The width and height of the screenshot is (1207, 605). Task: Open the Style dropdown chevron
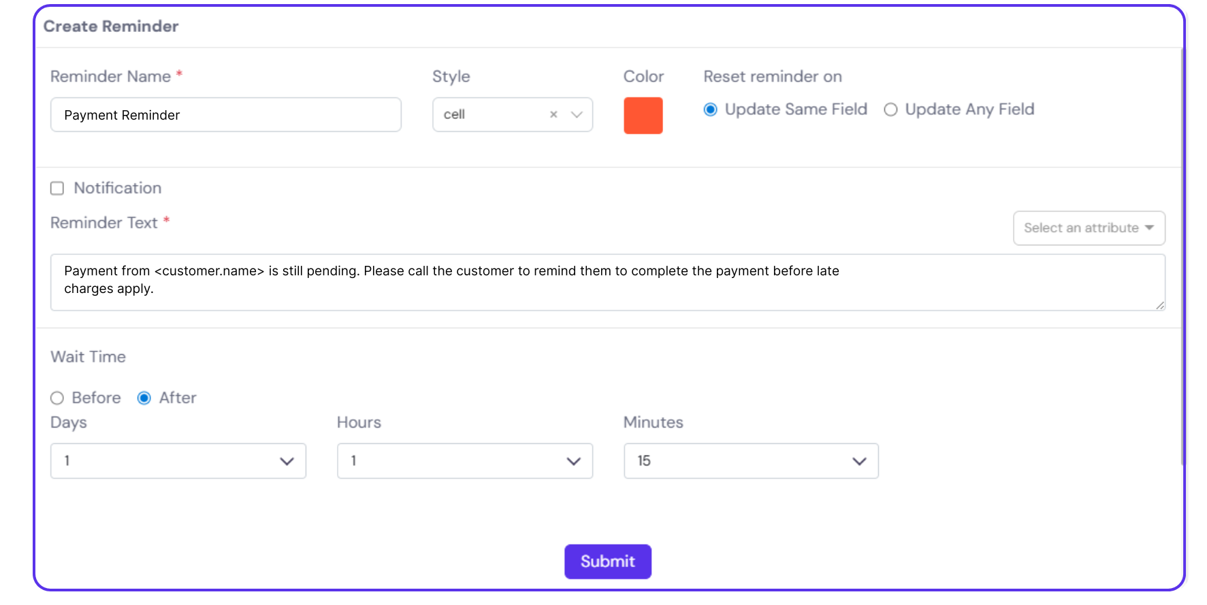(577, 115)
